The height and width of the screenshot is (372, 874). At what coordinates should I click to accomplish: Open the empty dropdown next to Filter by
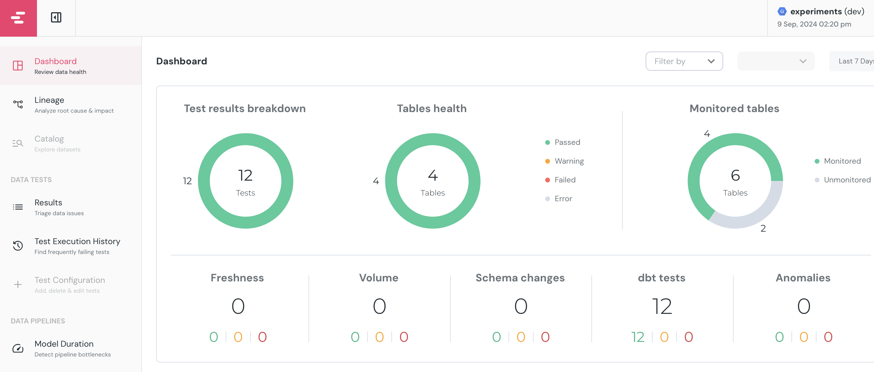tap(776, 61)
